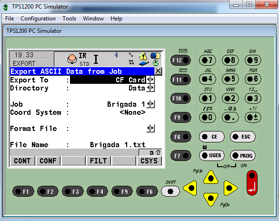279x221 pixels.
Task: Open the Export To CF Card selector
Action: coord(150,80)
